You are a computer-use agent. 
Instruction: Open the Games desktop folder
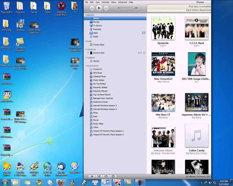click(x=34, y=7)
